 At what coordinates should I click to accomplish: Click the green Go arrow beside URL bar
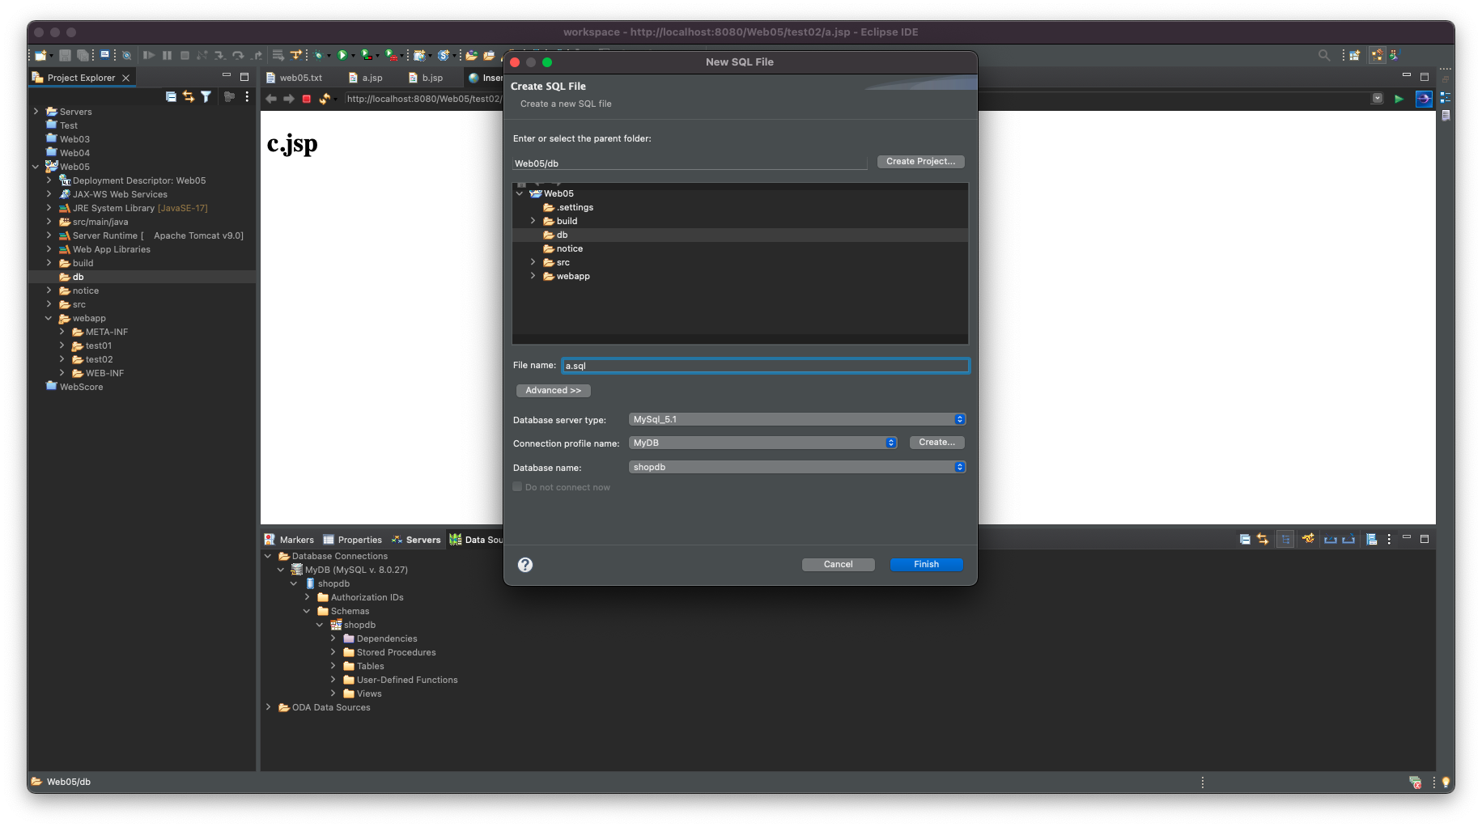click(x=1399, y=99)
